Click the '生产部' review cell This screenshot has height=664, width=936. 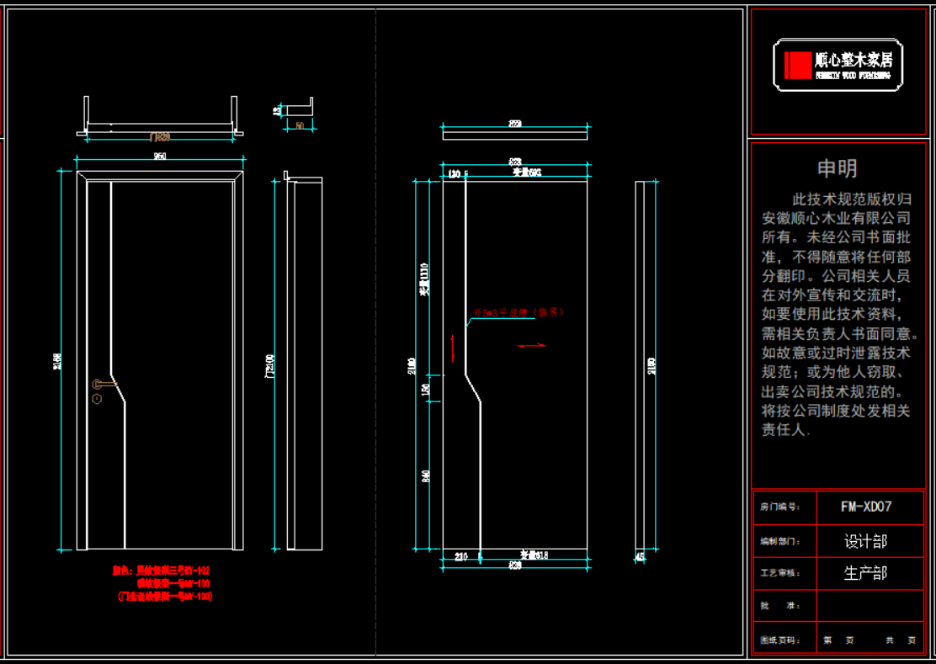865,573
